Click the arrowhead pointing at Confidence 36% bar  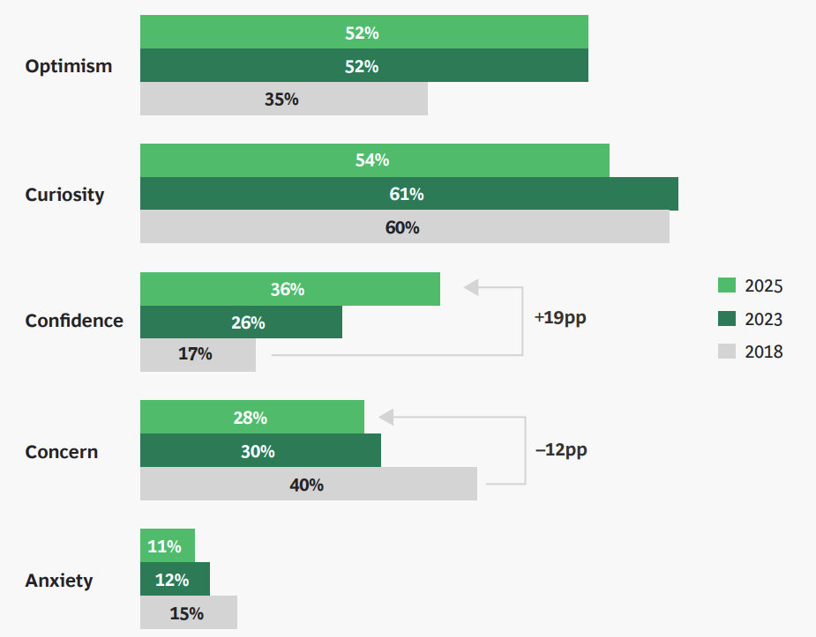pos(471,287)
